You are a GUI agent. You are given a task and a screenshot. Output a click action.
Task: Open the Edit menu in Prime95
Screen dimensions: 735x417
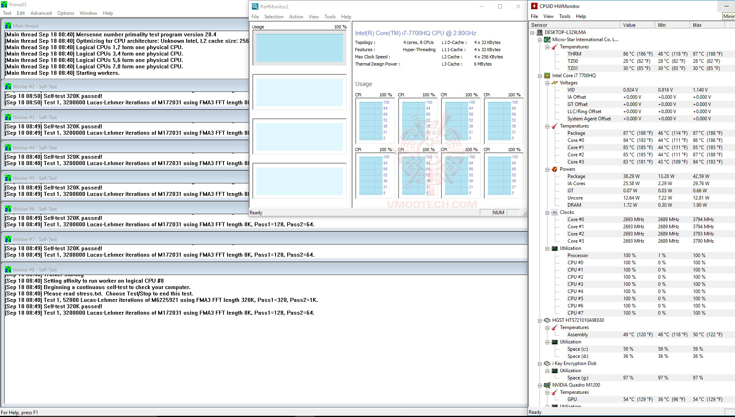[21, 13]
